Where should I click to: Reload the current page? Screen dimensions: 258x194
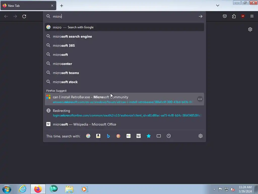tap(24, 16)
